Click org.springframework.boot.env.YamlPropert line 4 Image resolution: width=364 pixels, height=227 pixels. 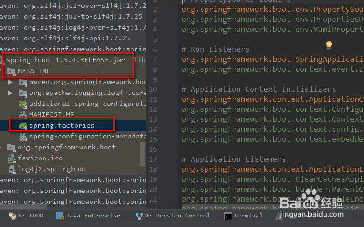(273, 30)
